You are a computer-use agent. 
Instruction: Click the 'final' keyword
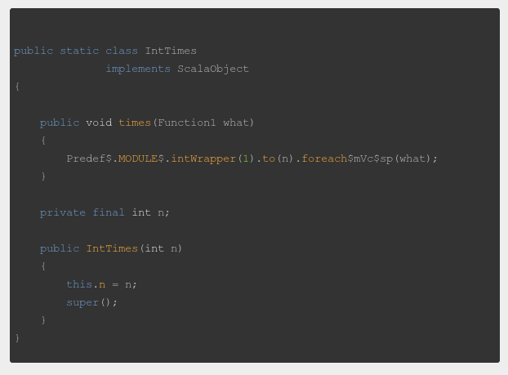pyautogui.click(x=109, y=212)
